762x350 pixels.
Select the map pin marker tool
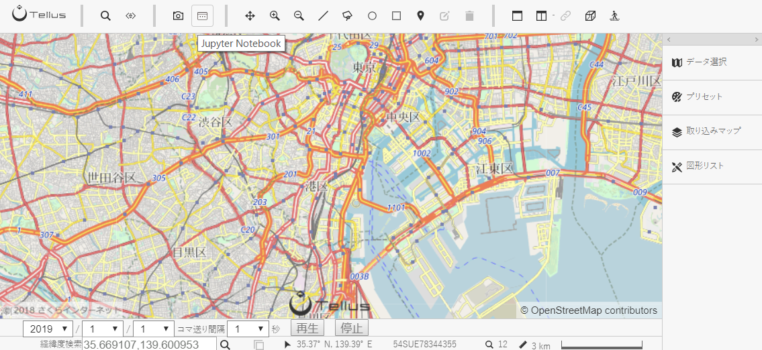tap(420, 16)
